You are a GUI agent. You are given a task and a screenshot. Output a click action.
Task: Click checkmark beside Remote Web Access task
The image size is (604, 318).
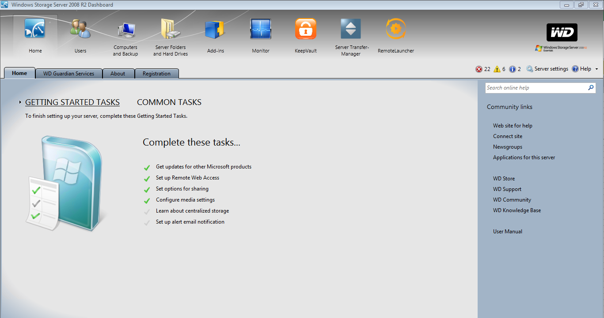[147, 179]
